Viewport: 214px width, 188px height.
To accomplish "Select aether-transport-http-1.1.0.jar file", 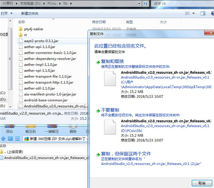I will tap(49, 82).
